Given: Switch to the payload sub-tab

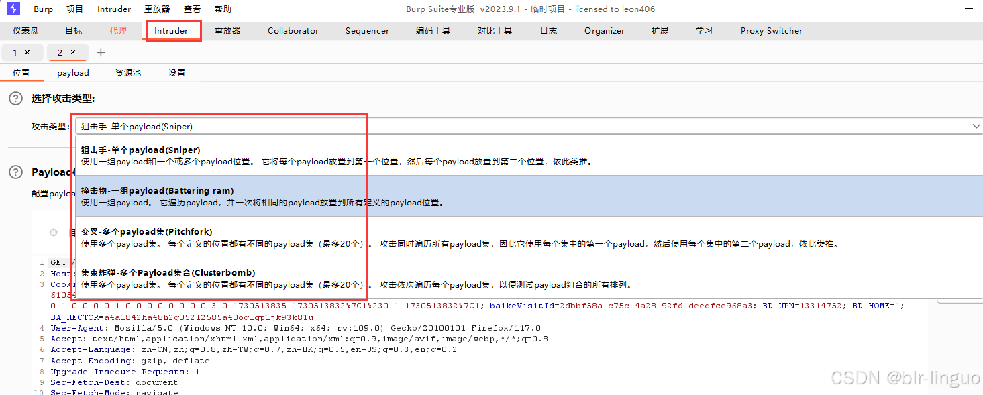Looking at the screenshot, I should 73,73.
